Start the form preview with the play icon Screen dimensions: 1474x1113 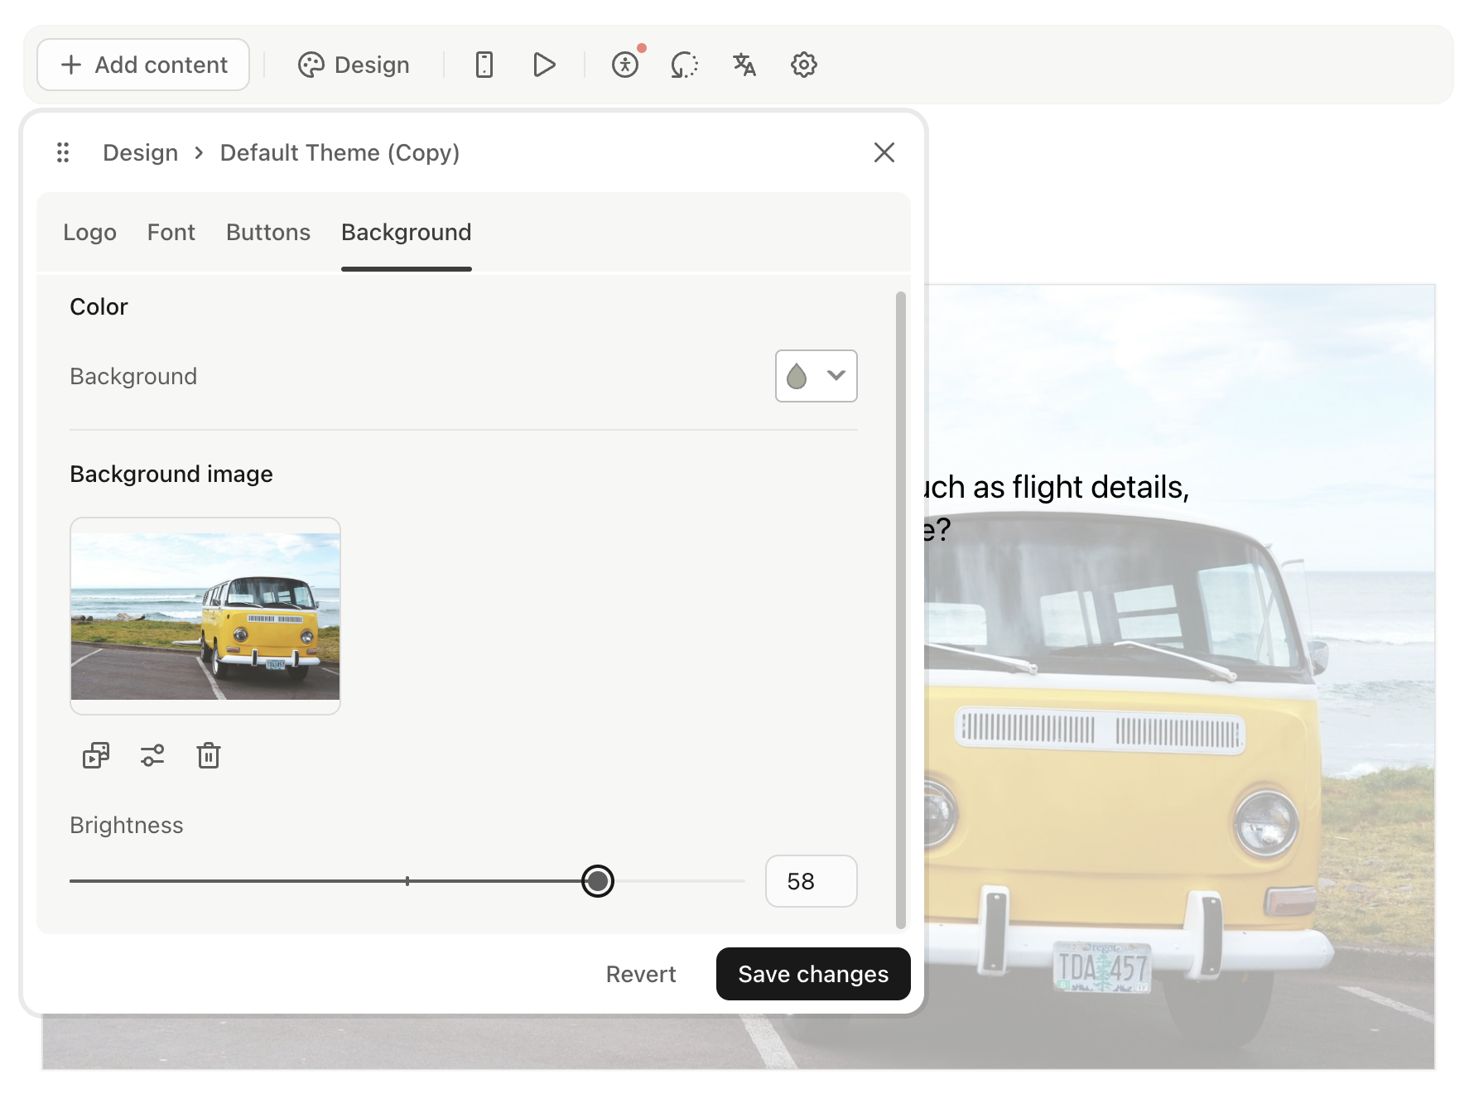544,65
